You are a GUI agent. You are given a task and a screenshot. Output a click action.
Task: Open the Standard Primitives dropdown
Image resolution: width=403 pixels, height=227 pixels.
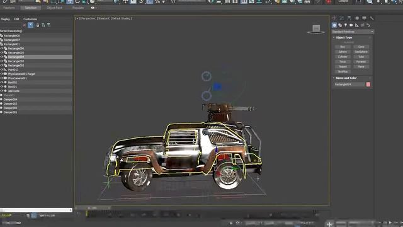(x=353, y=32)
